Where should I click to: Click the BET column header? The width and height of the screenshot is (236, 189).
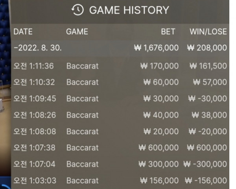point(168,32)
